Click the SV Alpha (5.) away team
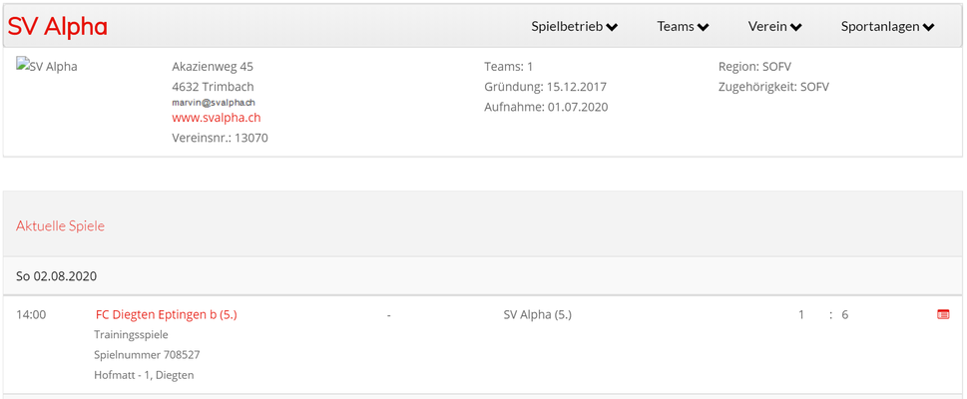Viewport: 967px width, 399px height. 538,314
